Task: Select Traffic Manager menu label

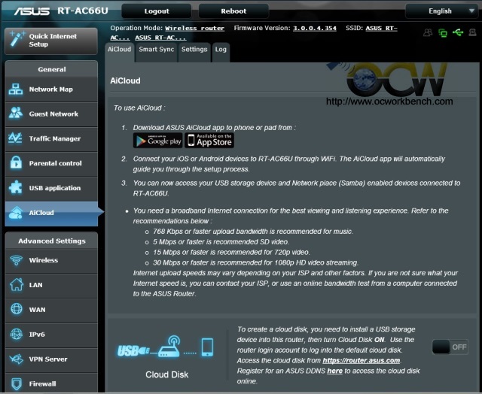Action: pyautogui.click(x=55, y=138)
